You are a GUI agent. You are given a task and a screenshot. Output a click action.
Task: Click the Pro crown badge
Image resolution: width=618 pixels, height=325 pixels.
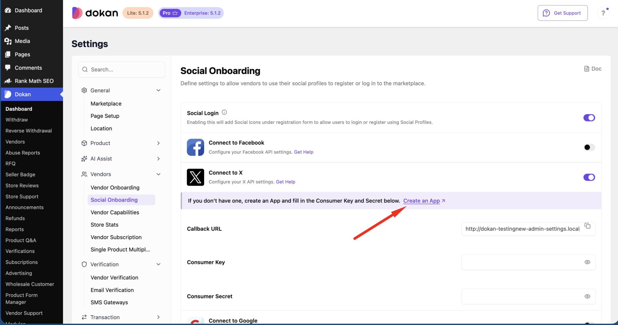click(170, 13)
